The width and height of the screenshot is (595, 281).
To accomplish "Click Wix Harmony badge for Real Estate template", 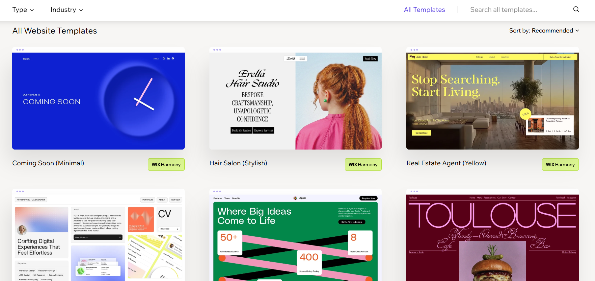I will coord(560,165).
